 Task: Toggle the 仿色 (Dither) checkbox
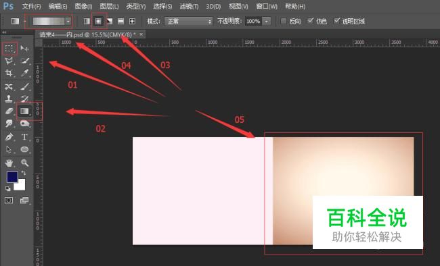click(x=310, y=21)
